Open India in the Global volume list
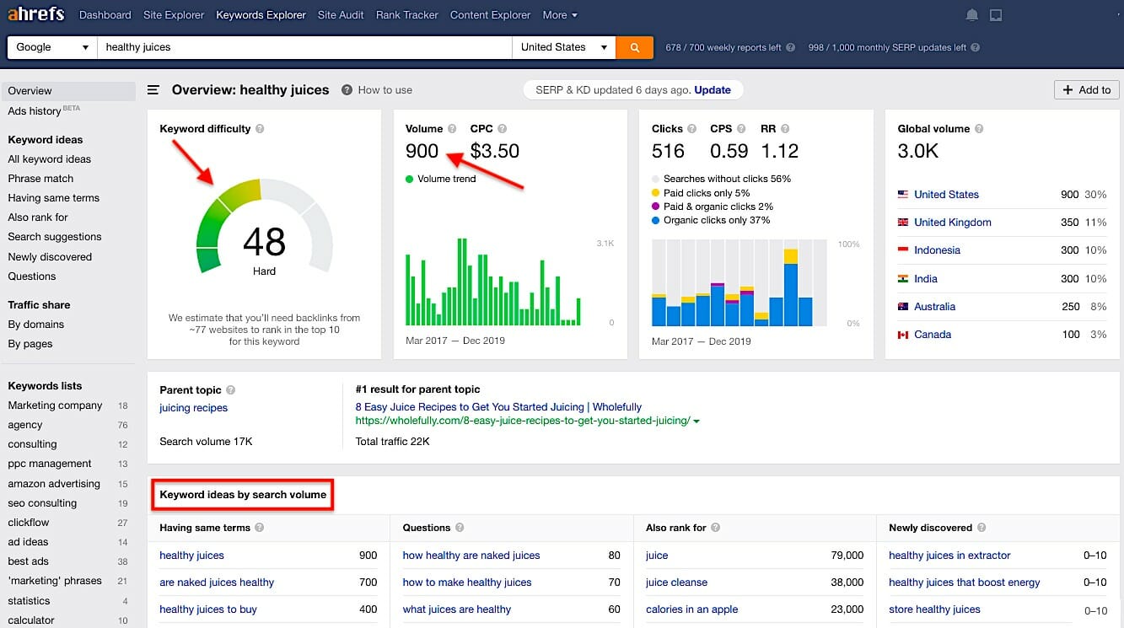 (x=926, y=279)
